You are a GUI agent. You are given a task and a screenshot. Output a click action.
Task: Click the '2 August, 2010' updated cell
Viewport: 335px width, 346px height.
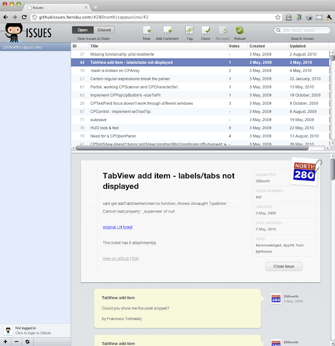(x=303, y=54)
